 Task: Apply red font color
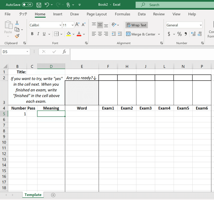(x=79, y=34)
